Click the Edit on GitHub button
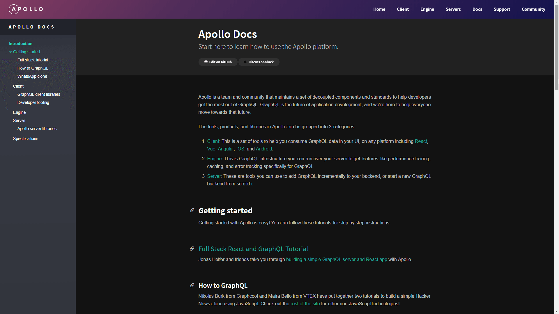The image size is (559, 314). [x=218, y=62]
